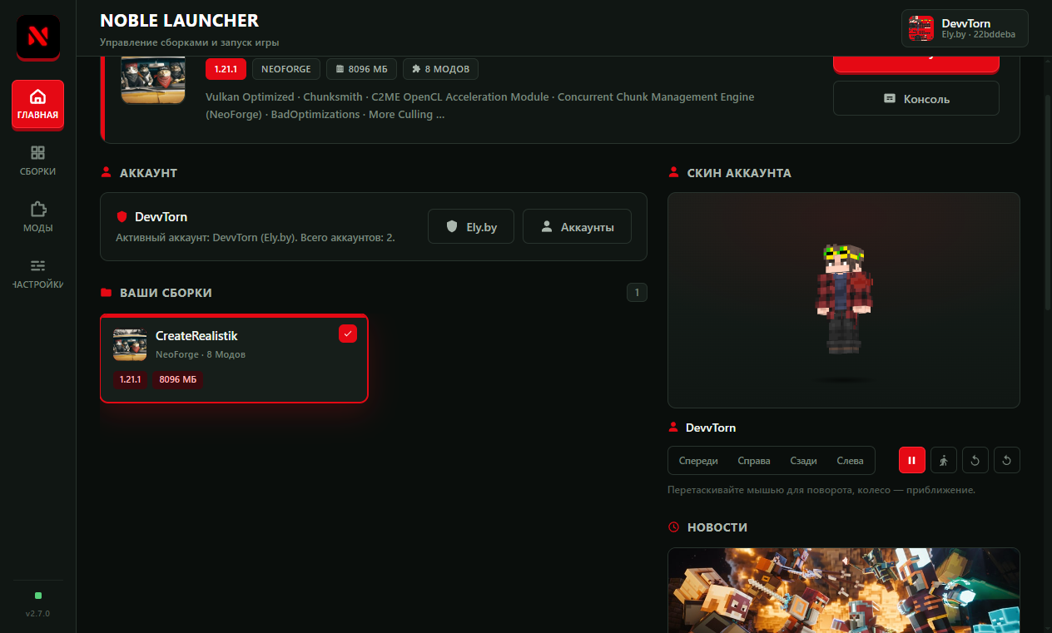Click the CreateRealistik card thumbnail image

click(x=130, y=344)
